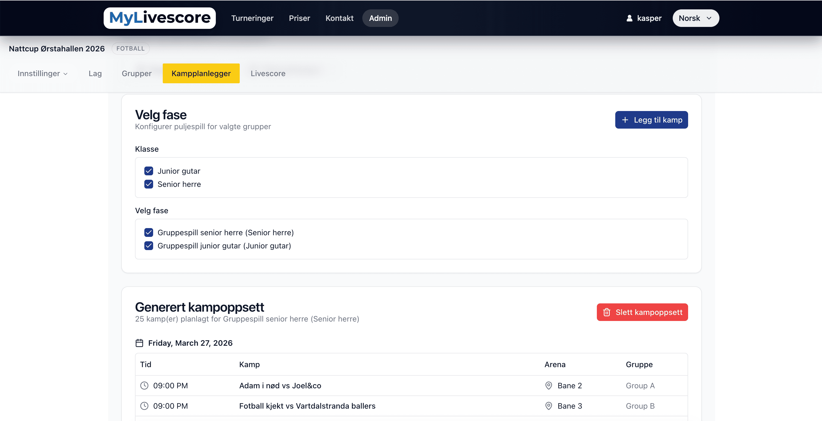The width and height of the screenshot is (822, 421).
Task: Uncheck the Junior gutar checkbox
Action: tap(148, 171)
